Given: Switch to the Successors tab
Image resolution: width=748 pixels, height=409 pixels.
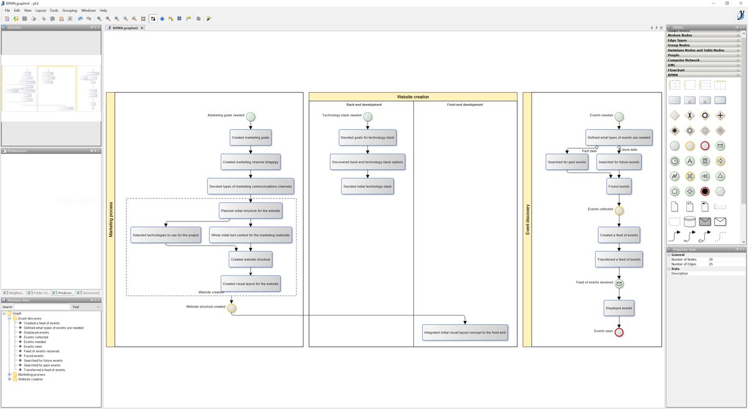Looking at the screenshot, I should (89, 292).
